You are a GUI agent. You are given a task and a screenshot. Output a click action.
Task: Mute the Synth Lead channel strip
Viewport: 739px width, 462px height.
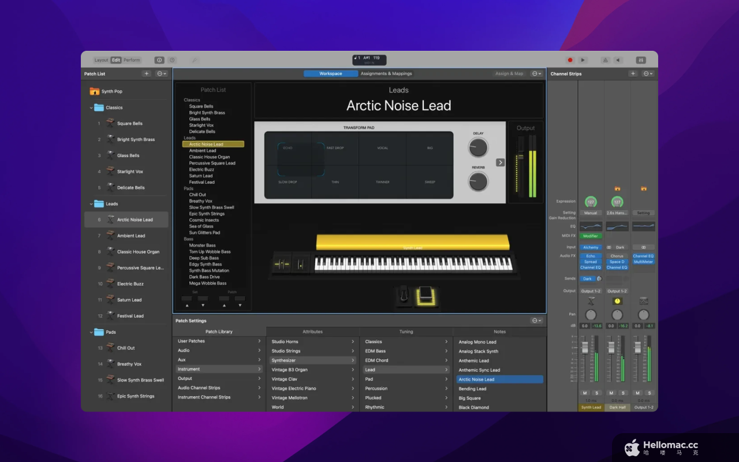[x=585, y=393]
